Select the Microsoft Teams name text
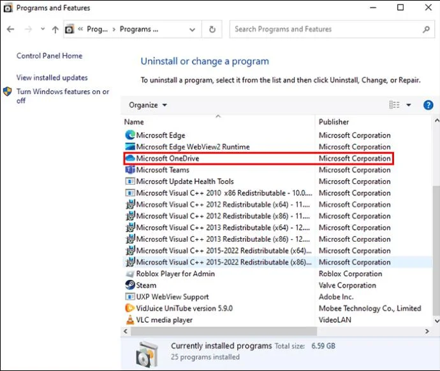Image resolution: width=440 pixels, height=371 pixels. click(163, 170)
